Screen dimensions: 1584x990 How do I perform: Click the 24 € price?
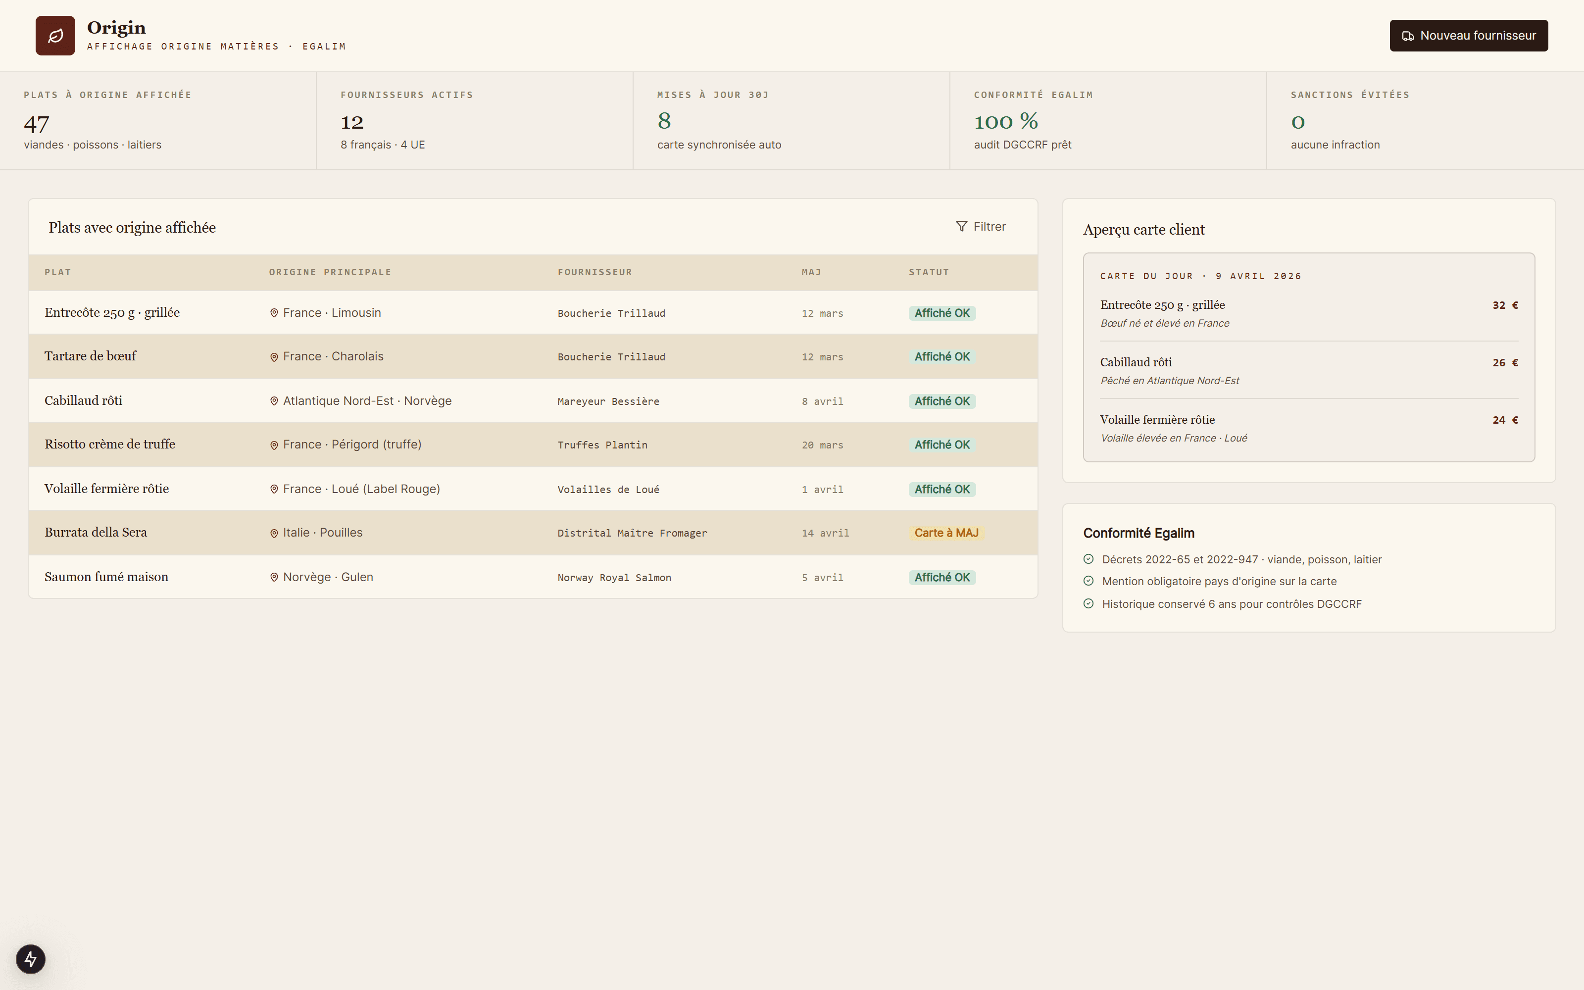point(1505,420)
